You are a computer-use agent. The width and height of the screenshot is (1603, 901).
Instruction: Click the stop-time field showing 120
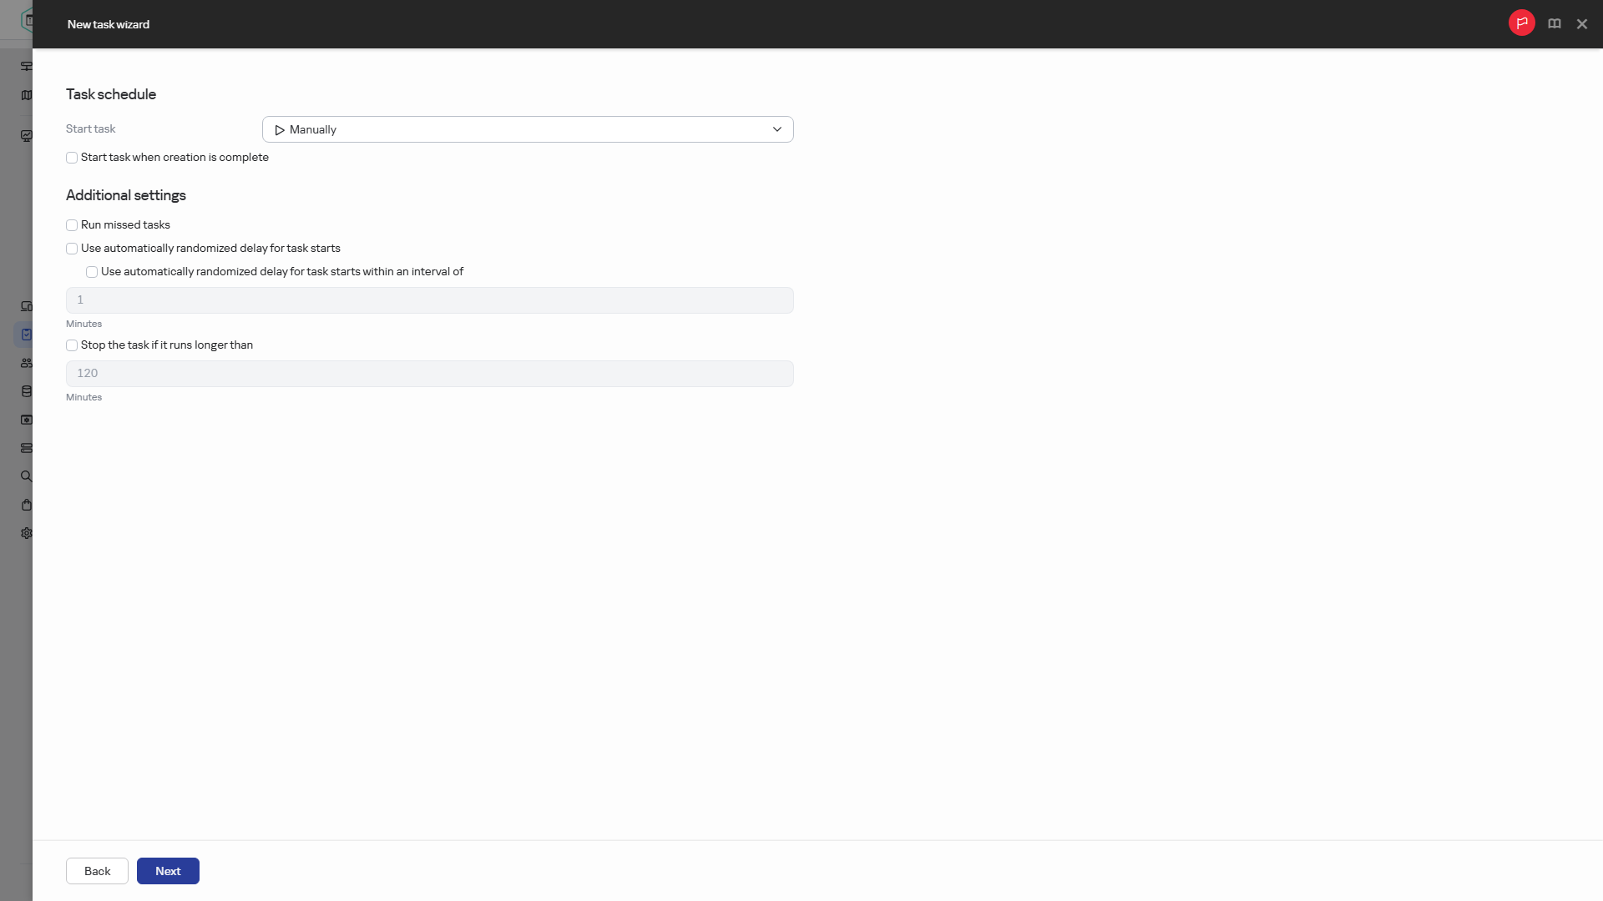(429, 374)
